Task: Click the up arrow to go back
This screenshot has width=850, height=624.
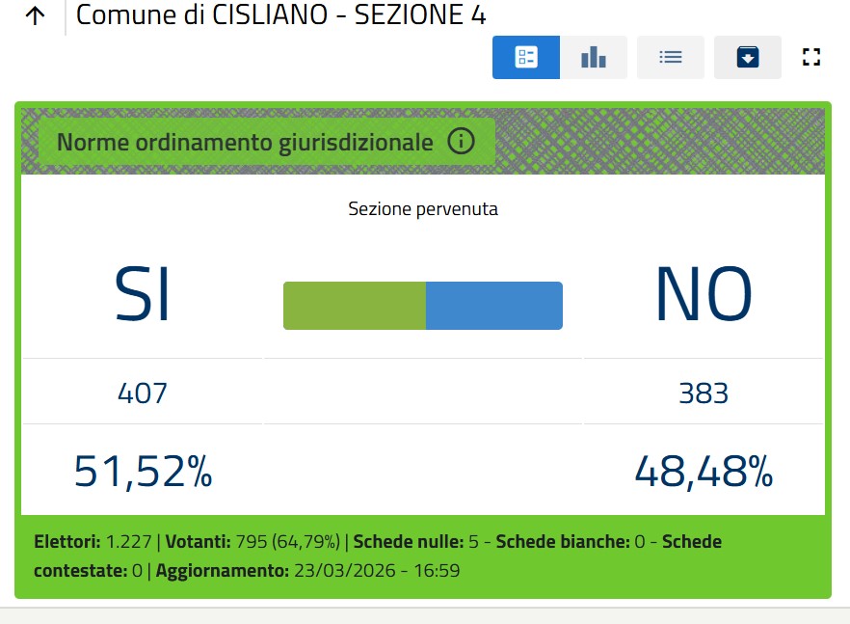Action: [x=35, y=16]
